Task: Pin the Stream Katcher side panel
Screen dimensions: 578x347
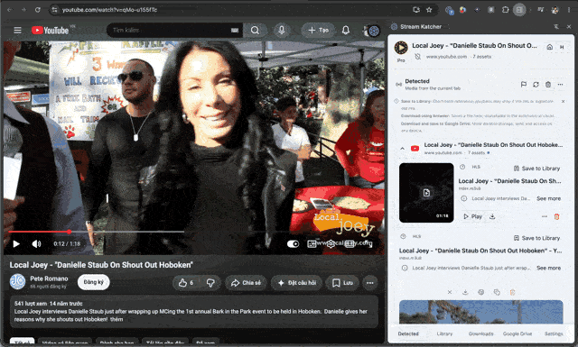Action: tap(556, 26)
